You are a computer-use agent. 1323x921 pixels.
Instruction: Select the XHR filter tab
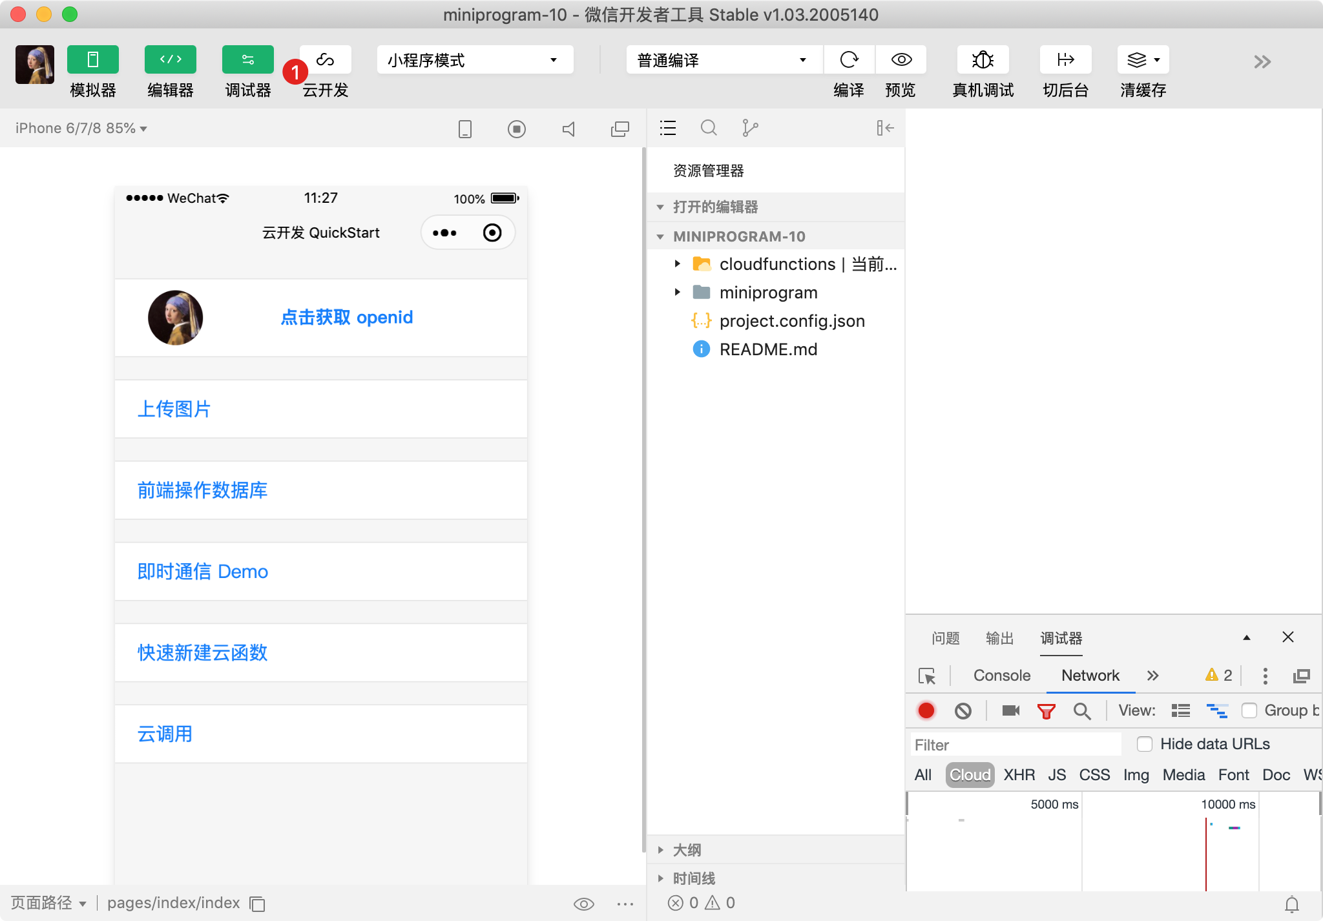(1019, 775)
